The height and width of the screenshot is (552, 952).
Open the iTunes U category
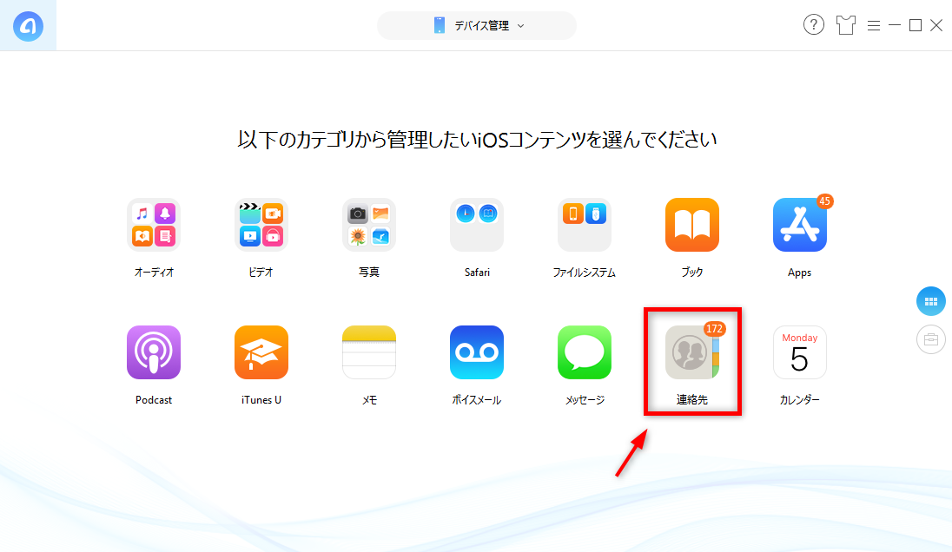[261, 352]
